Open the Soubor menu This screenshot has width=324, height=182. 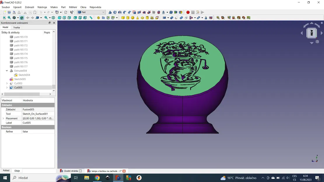(x=6, y=7)
